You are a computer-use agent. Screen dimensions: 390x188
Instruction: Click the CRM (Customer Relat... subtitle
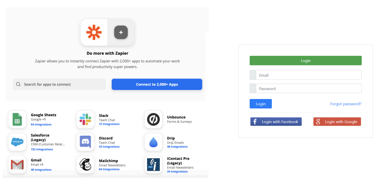[48, 144]
